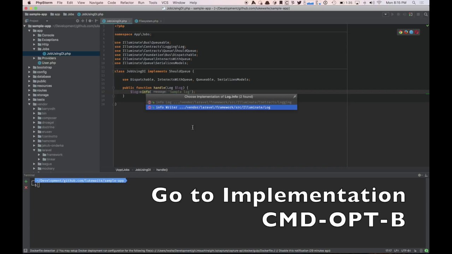Expand the framework folder
The height and width of the screenshot is (254, 452).
(x=39, y=155)
